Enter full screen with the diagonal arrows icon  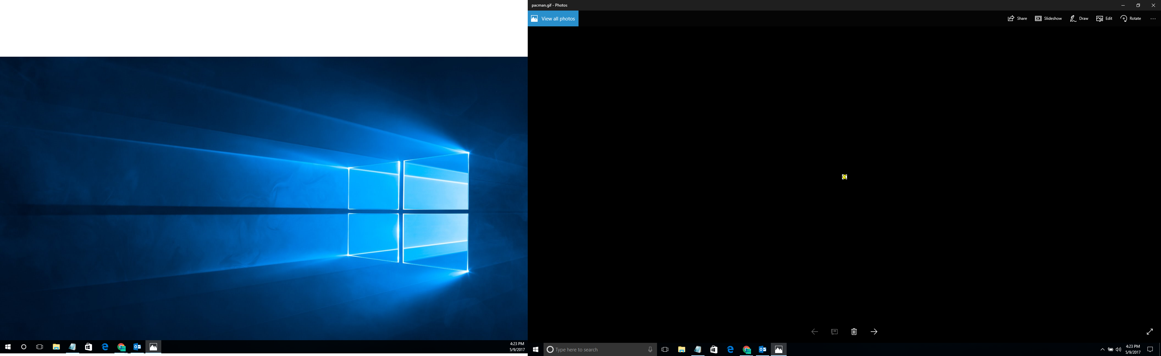tap(1150, 332)
